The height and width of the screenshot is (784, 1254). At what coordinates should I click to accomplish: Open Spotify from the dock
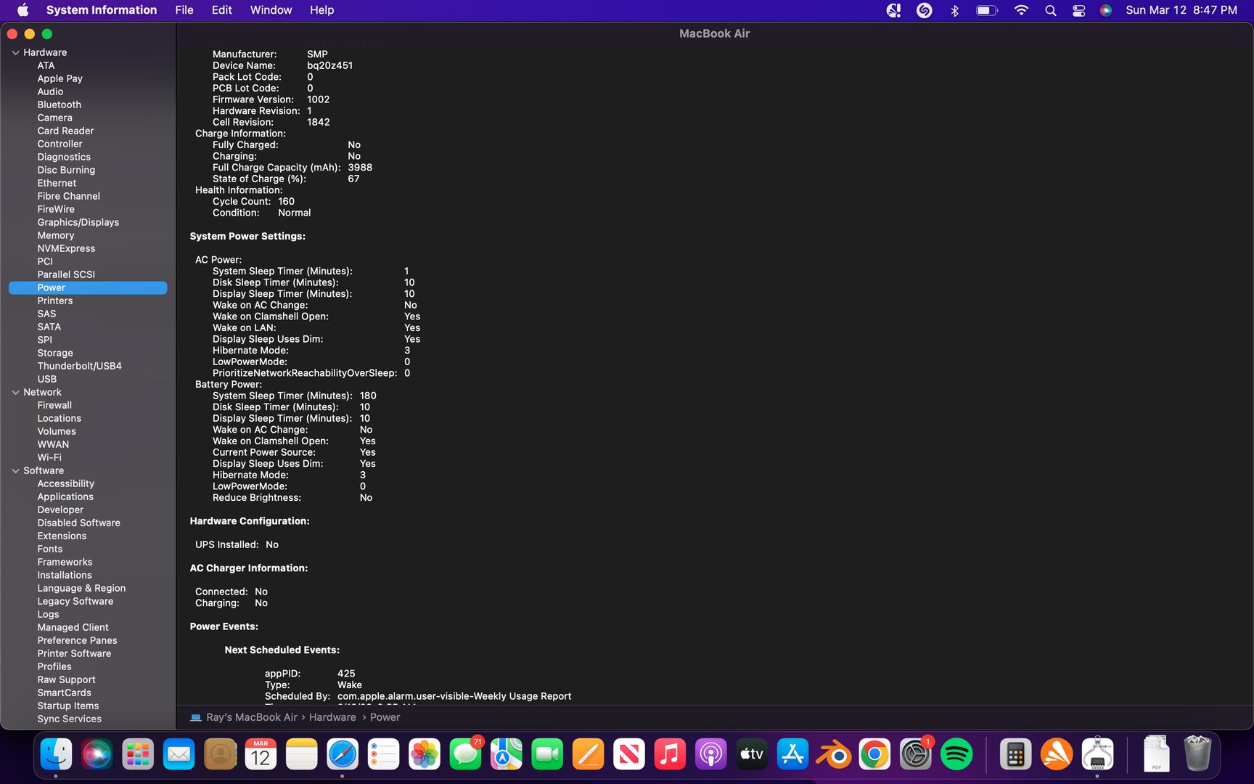(x=956, y=755)
